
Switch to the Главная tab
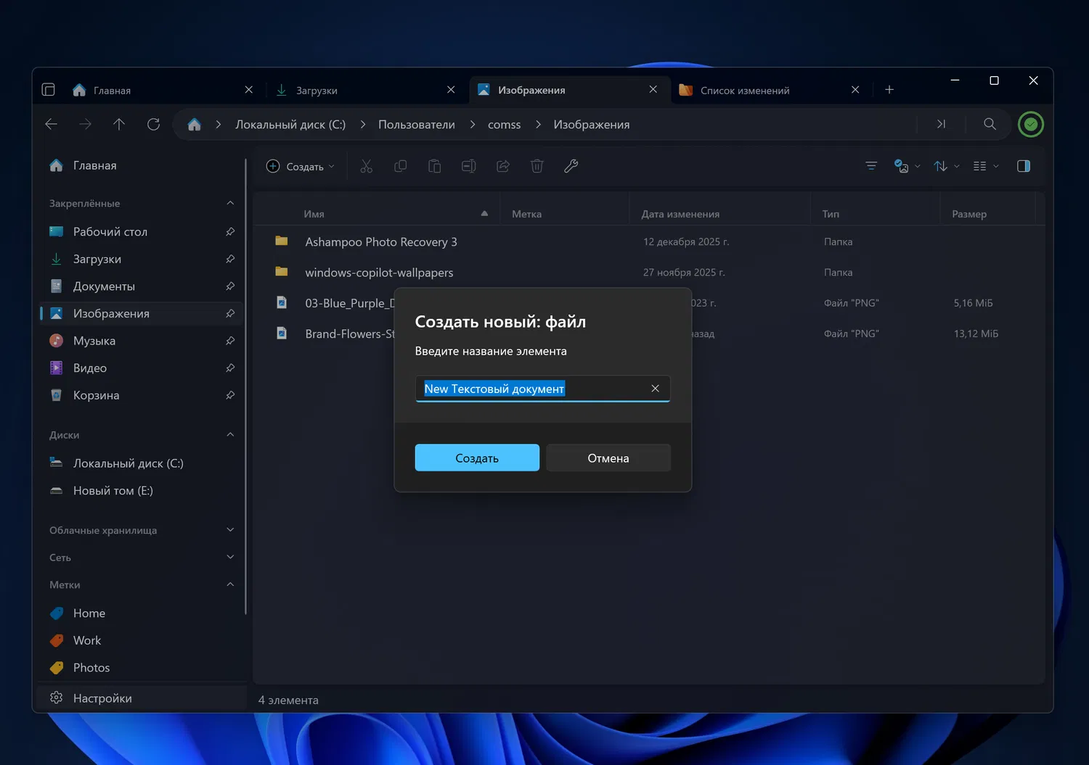(x=164, y=90)
